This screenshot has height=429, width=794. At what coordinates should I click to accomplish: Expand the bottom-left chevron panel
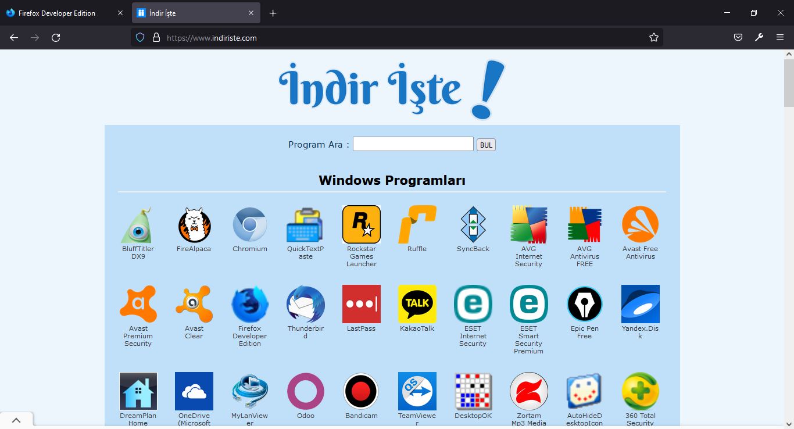(16, 420)
